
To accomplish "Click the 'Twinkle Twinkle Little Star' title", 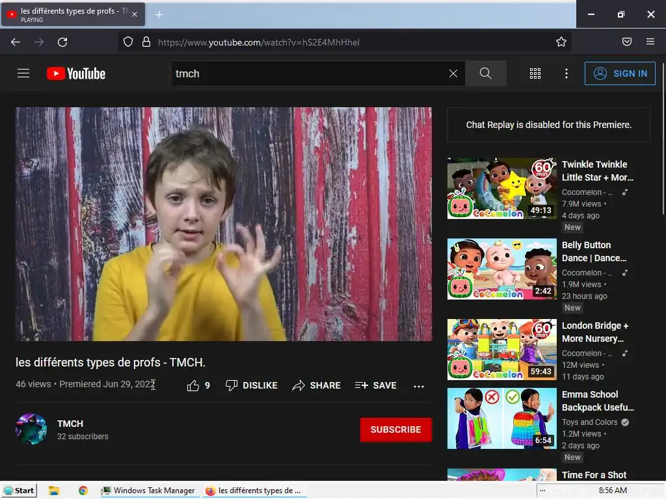I will click(598, 171).
